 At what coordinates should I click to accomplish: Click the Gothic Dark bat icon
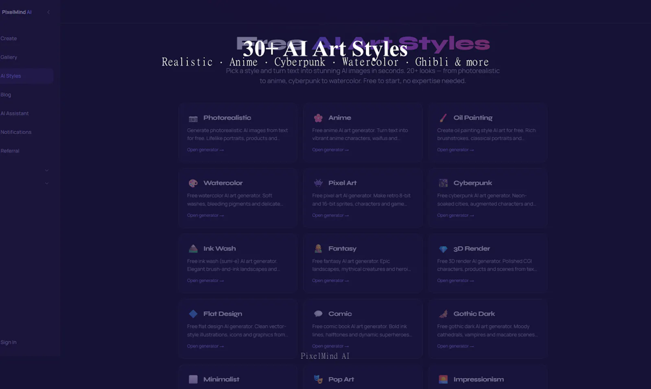(x=443, y=314)
